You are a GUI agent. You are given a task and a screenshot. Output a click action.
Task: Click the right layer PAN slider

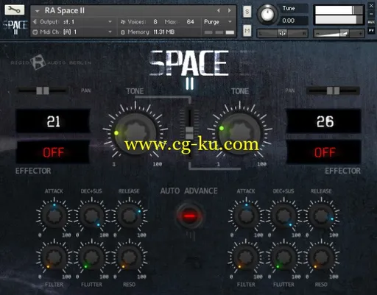coord(333,90)
